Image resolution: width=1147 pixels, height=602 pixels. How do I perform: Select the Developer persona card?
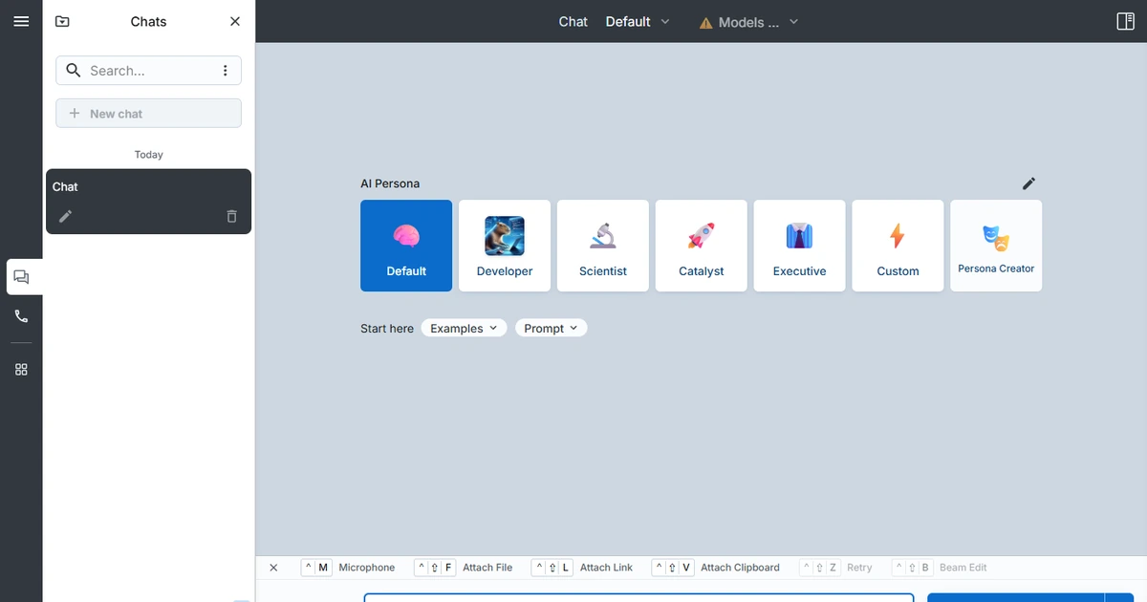pyautogui.click(x=505, y=246)
